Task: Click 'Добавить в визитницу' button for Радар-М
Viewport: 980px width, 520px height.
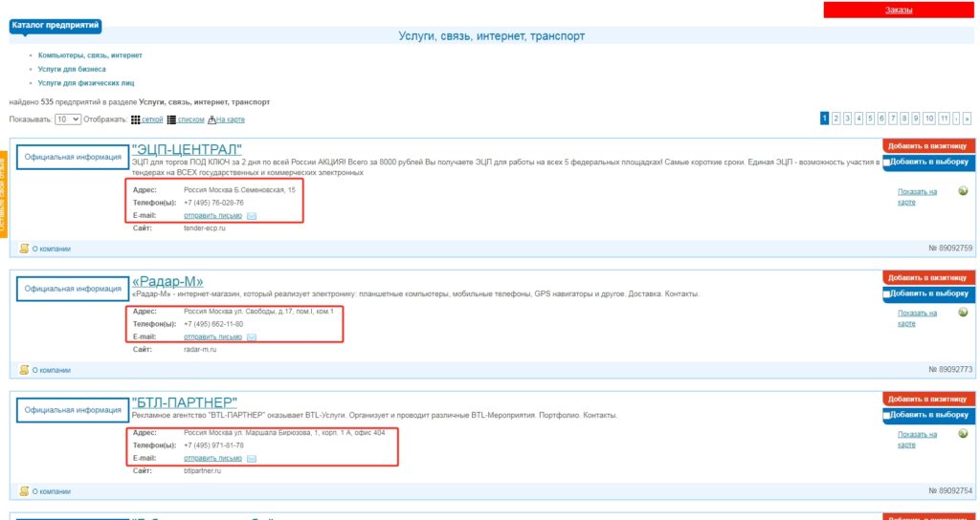Action: pyautogui.click(x=927, y=277)
